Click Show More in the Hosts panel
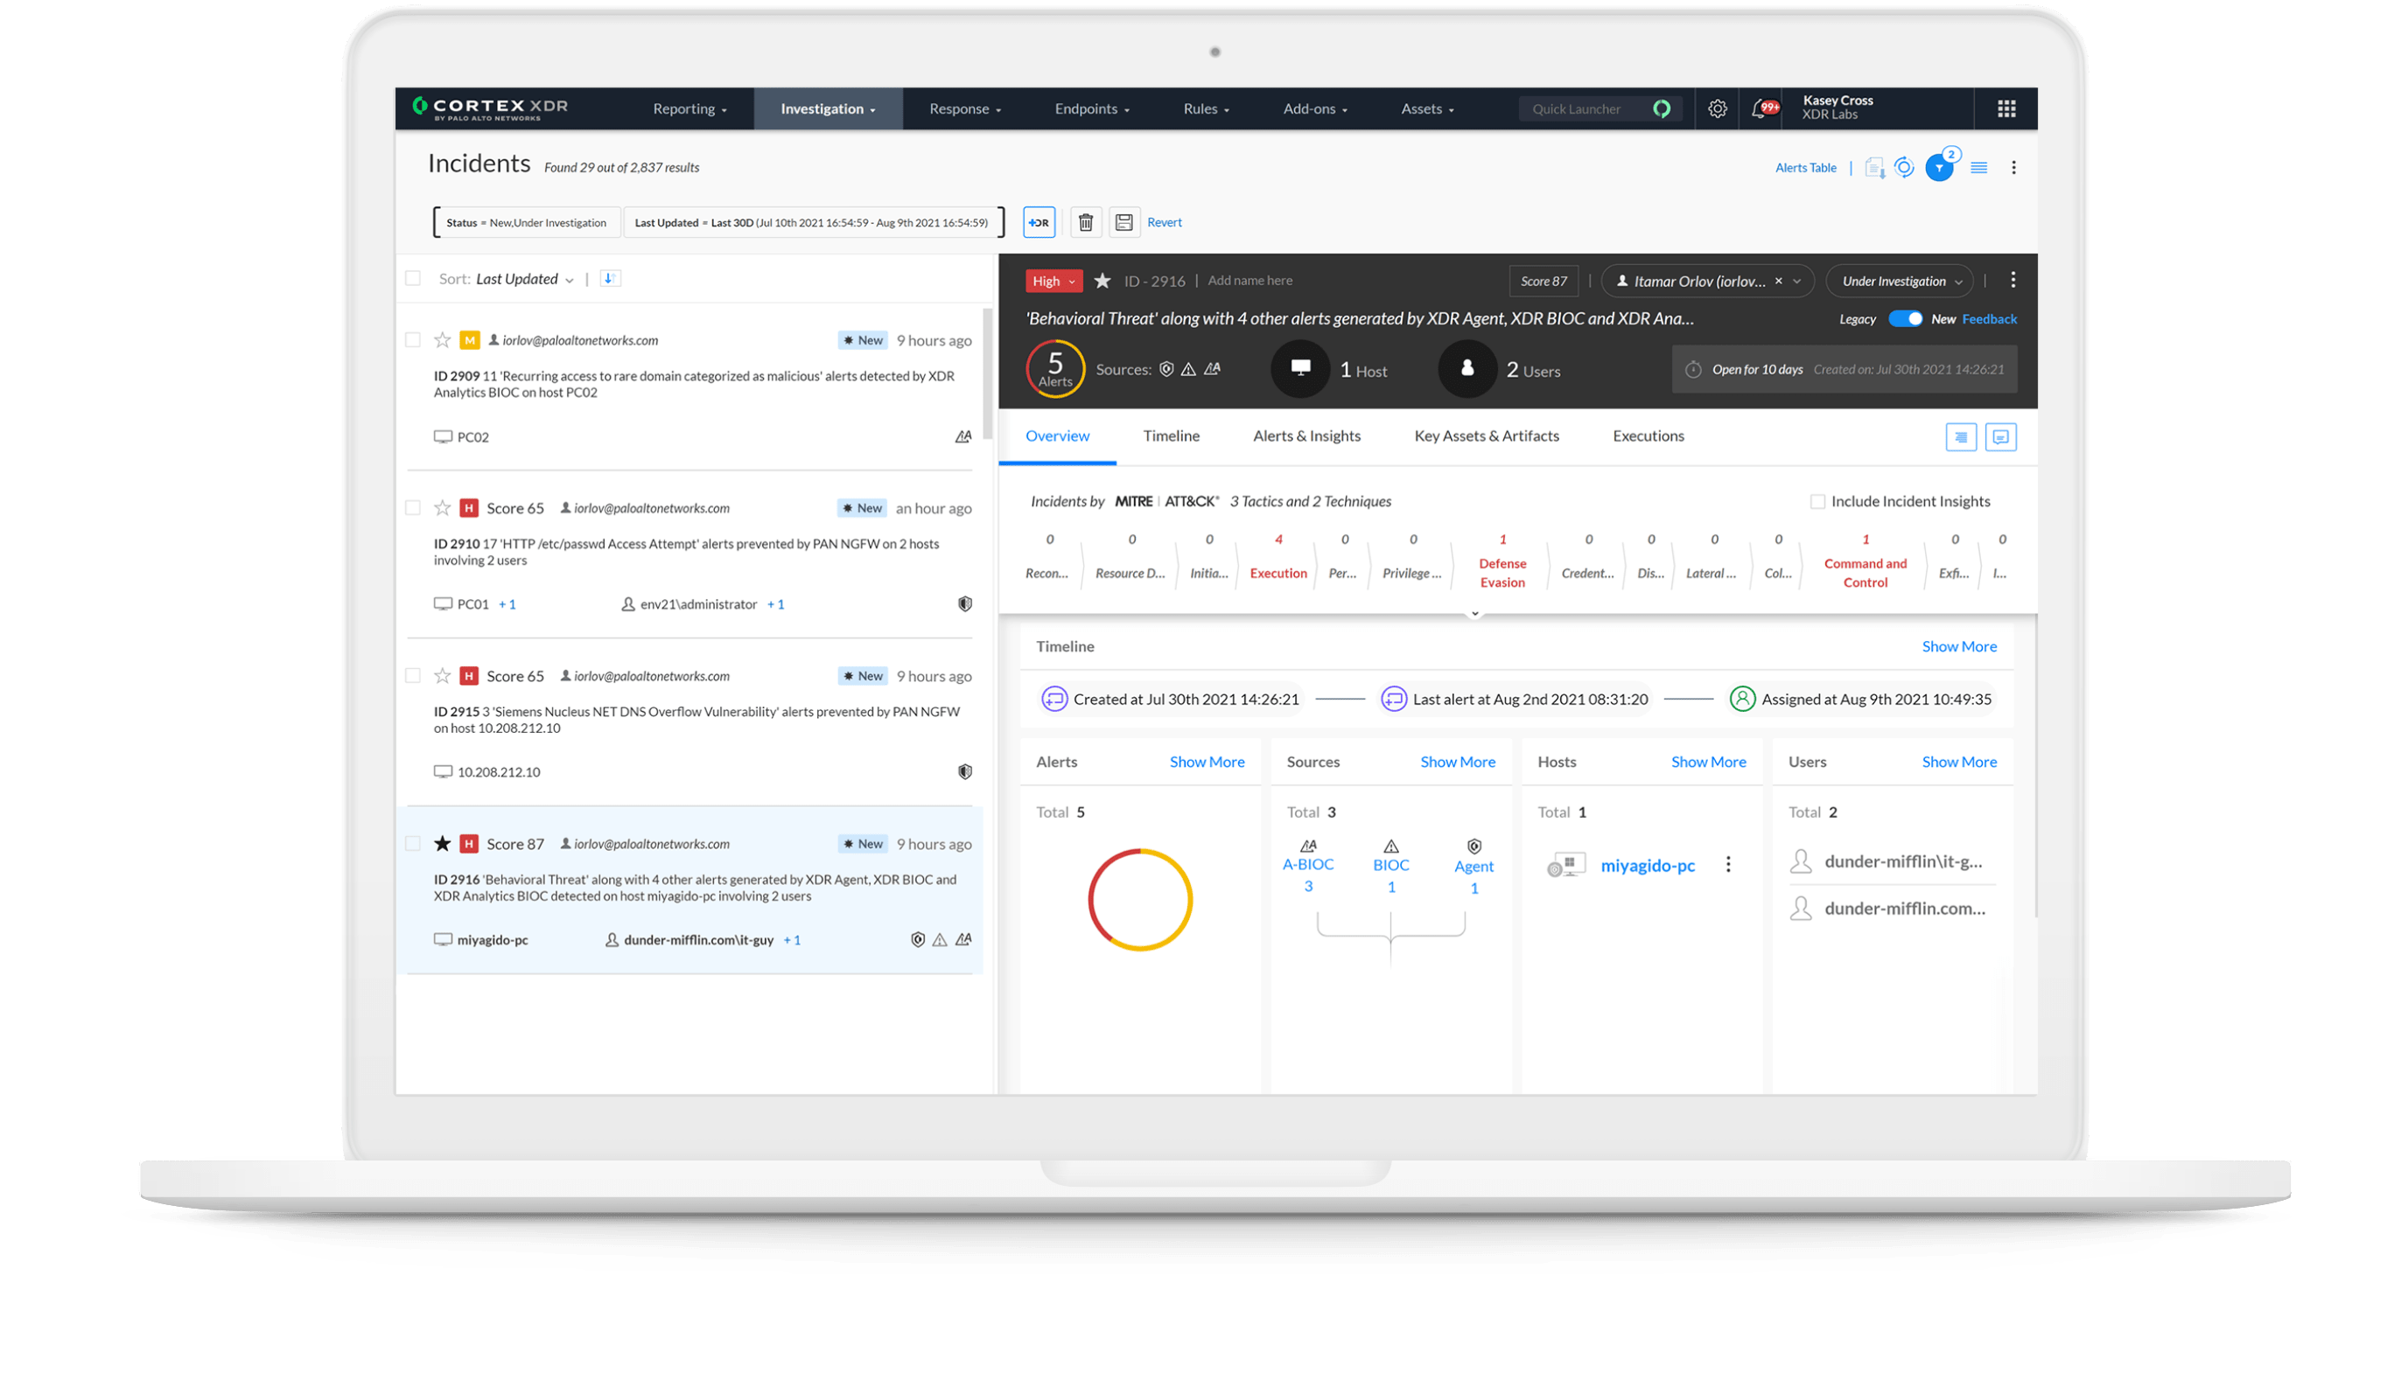2387x1394 pixels. pos(1708,761)
